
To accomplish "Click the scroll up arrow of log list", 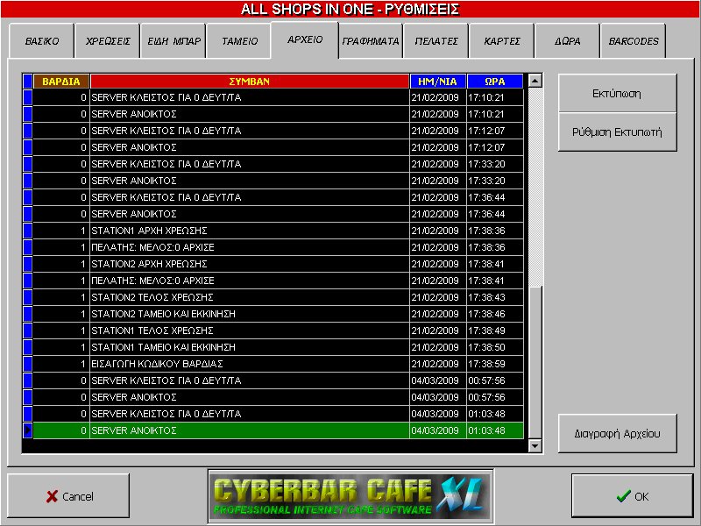I will click(x=535, y=81).
